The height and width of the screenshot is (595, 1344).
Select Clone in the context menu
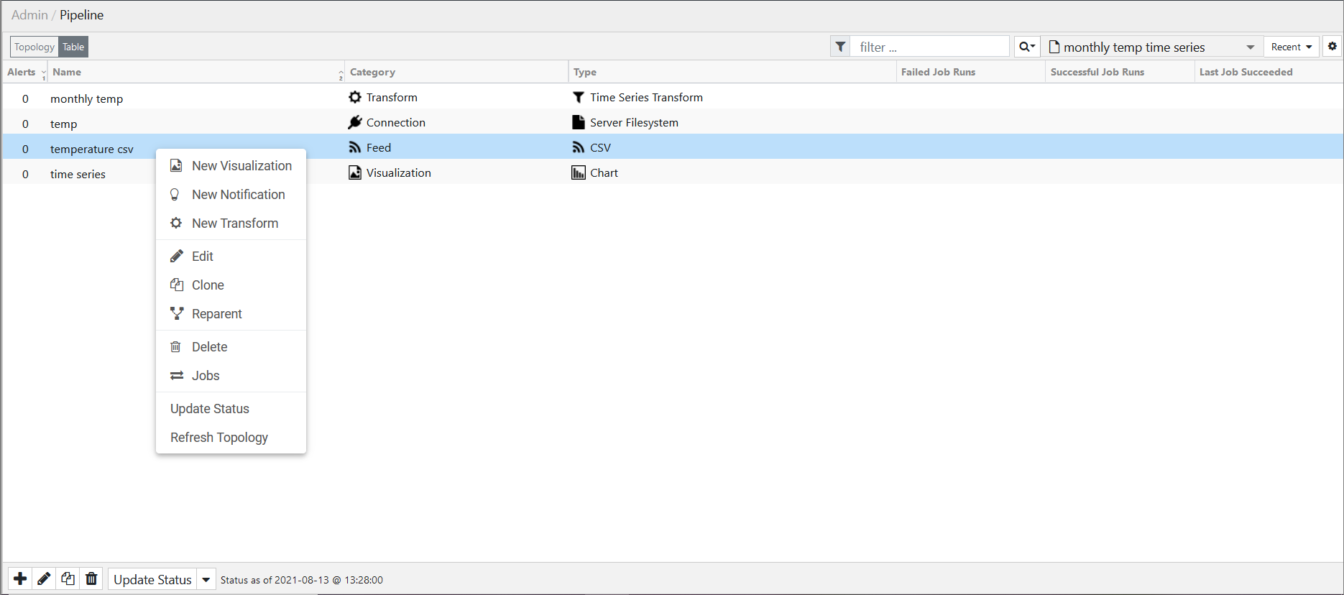231,285
